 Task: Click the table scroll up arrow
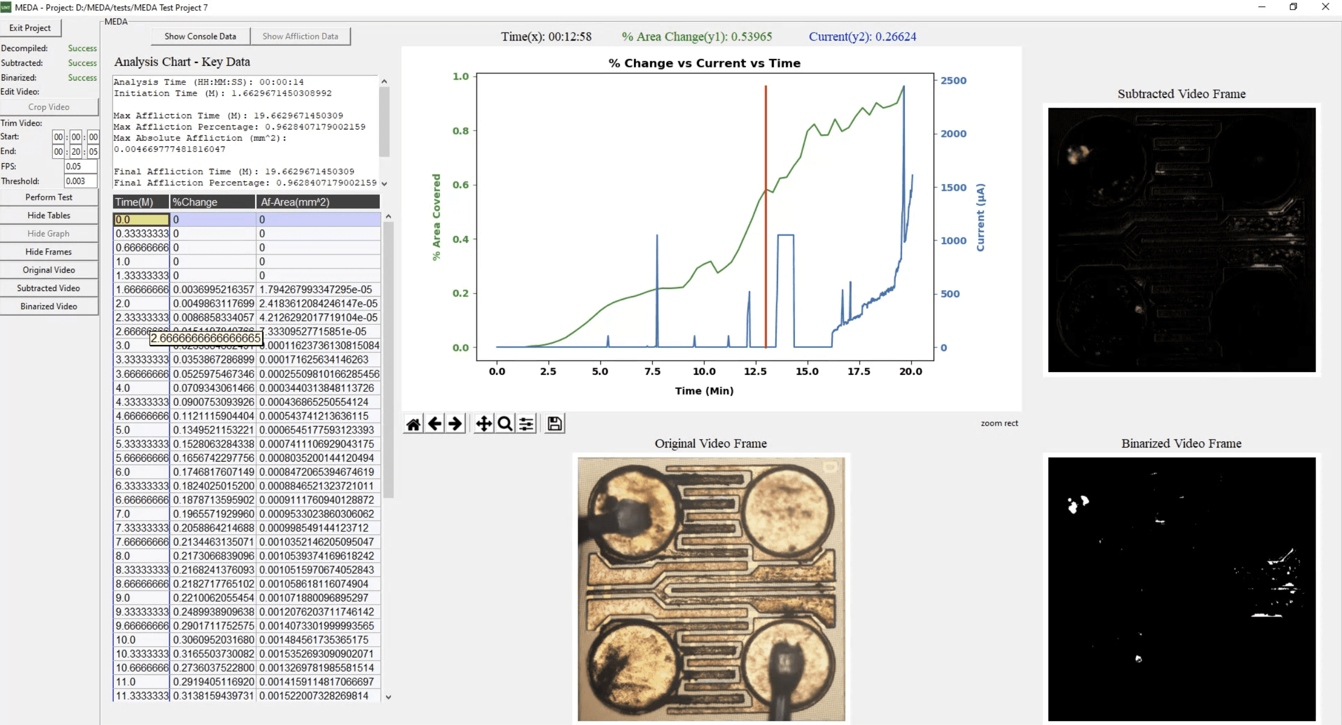tap(388, 217)
